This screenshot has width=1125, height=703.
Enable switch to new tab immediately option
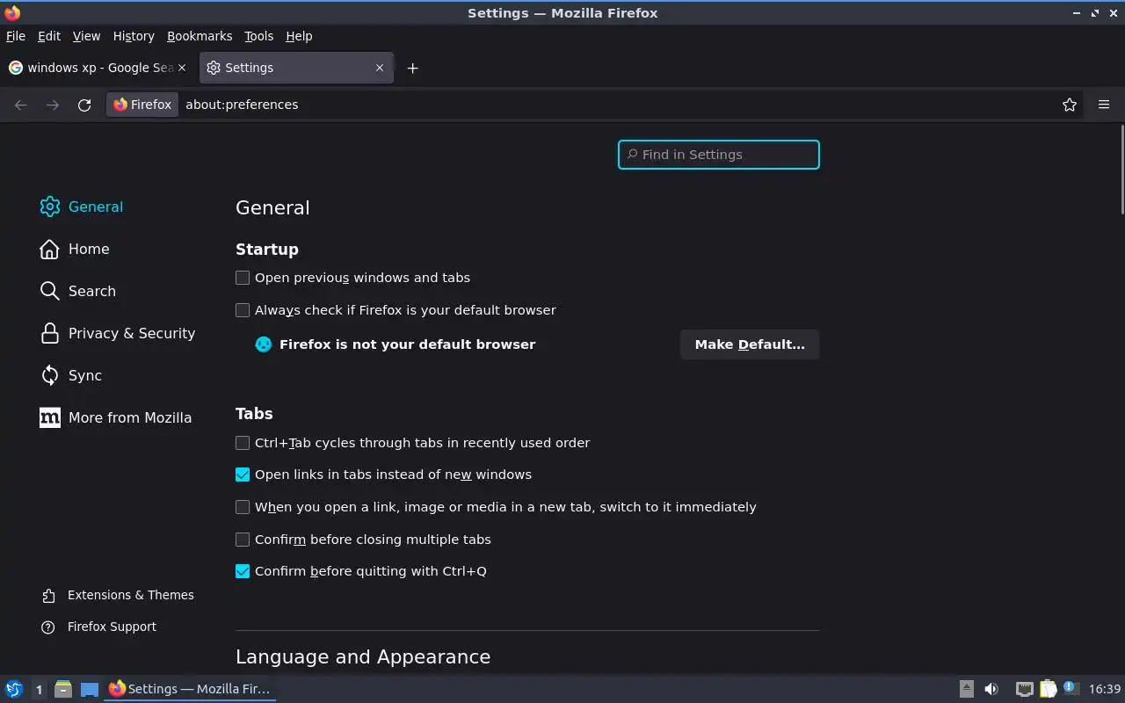click(x=243, y=507)
